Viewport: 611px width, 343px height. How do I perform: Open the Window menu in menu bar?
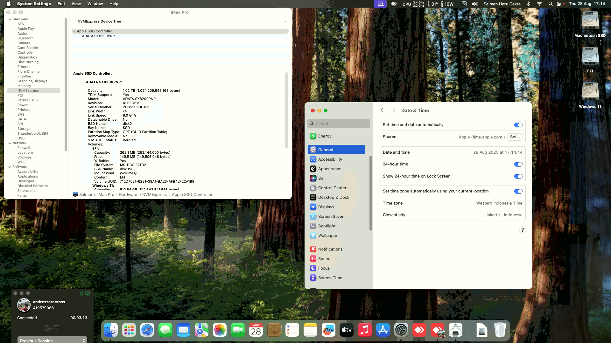95,4
